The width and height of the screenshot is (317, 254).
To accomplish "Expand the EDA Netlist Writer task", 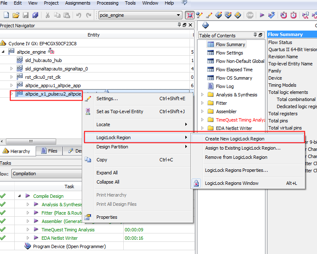I will pos(28,238).
